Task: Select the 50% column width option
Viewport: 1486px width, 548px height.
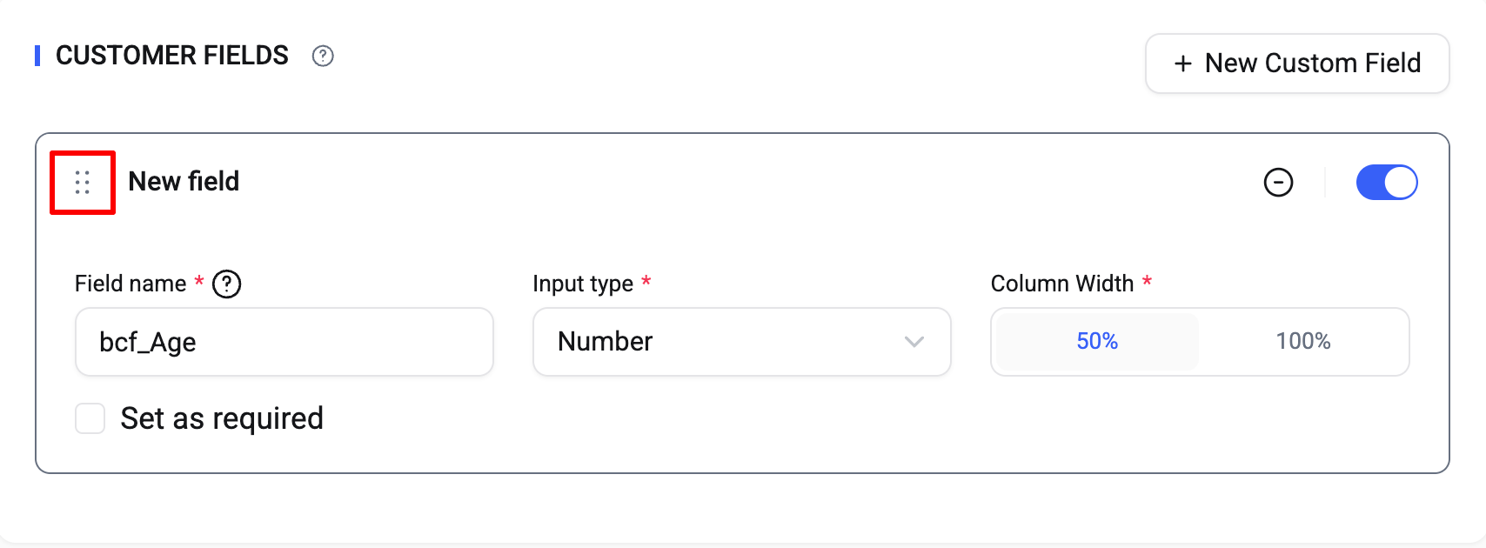Action: click(x=1097, y=341)
